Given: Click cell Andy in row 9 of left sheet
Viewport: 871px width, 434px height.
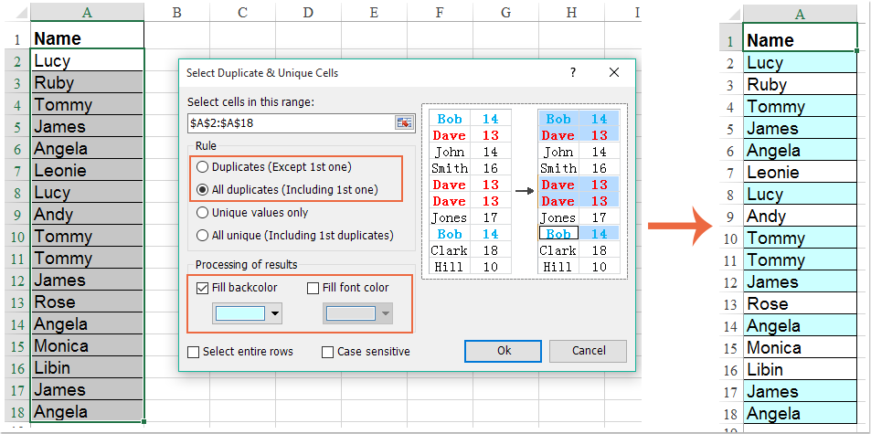Looking at the screenshot, I should click(x=87, y=214).
